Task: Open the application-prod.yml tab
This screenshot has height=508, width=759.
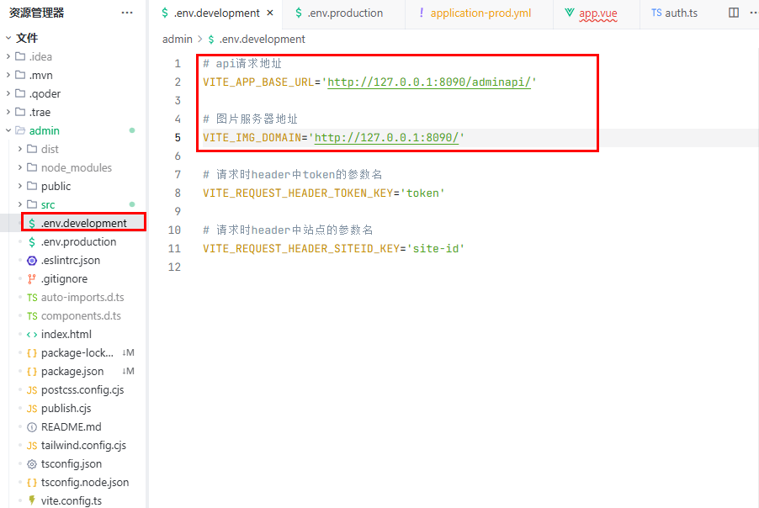Action: [480, 13]
